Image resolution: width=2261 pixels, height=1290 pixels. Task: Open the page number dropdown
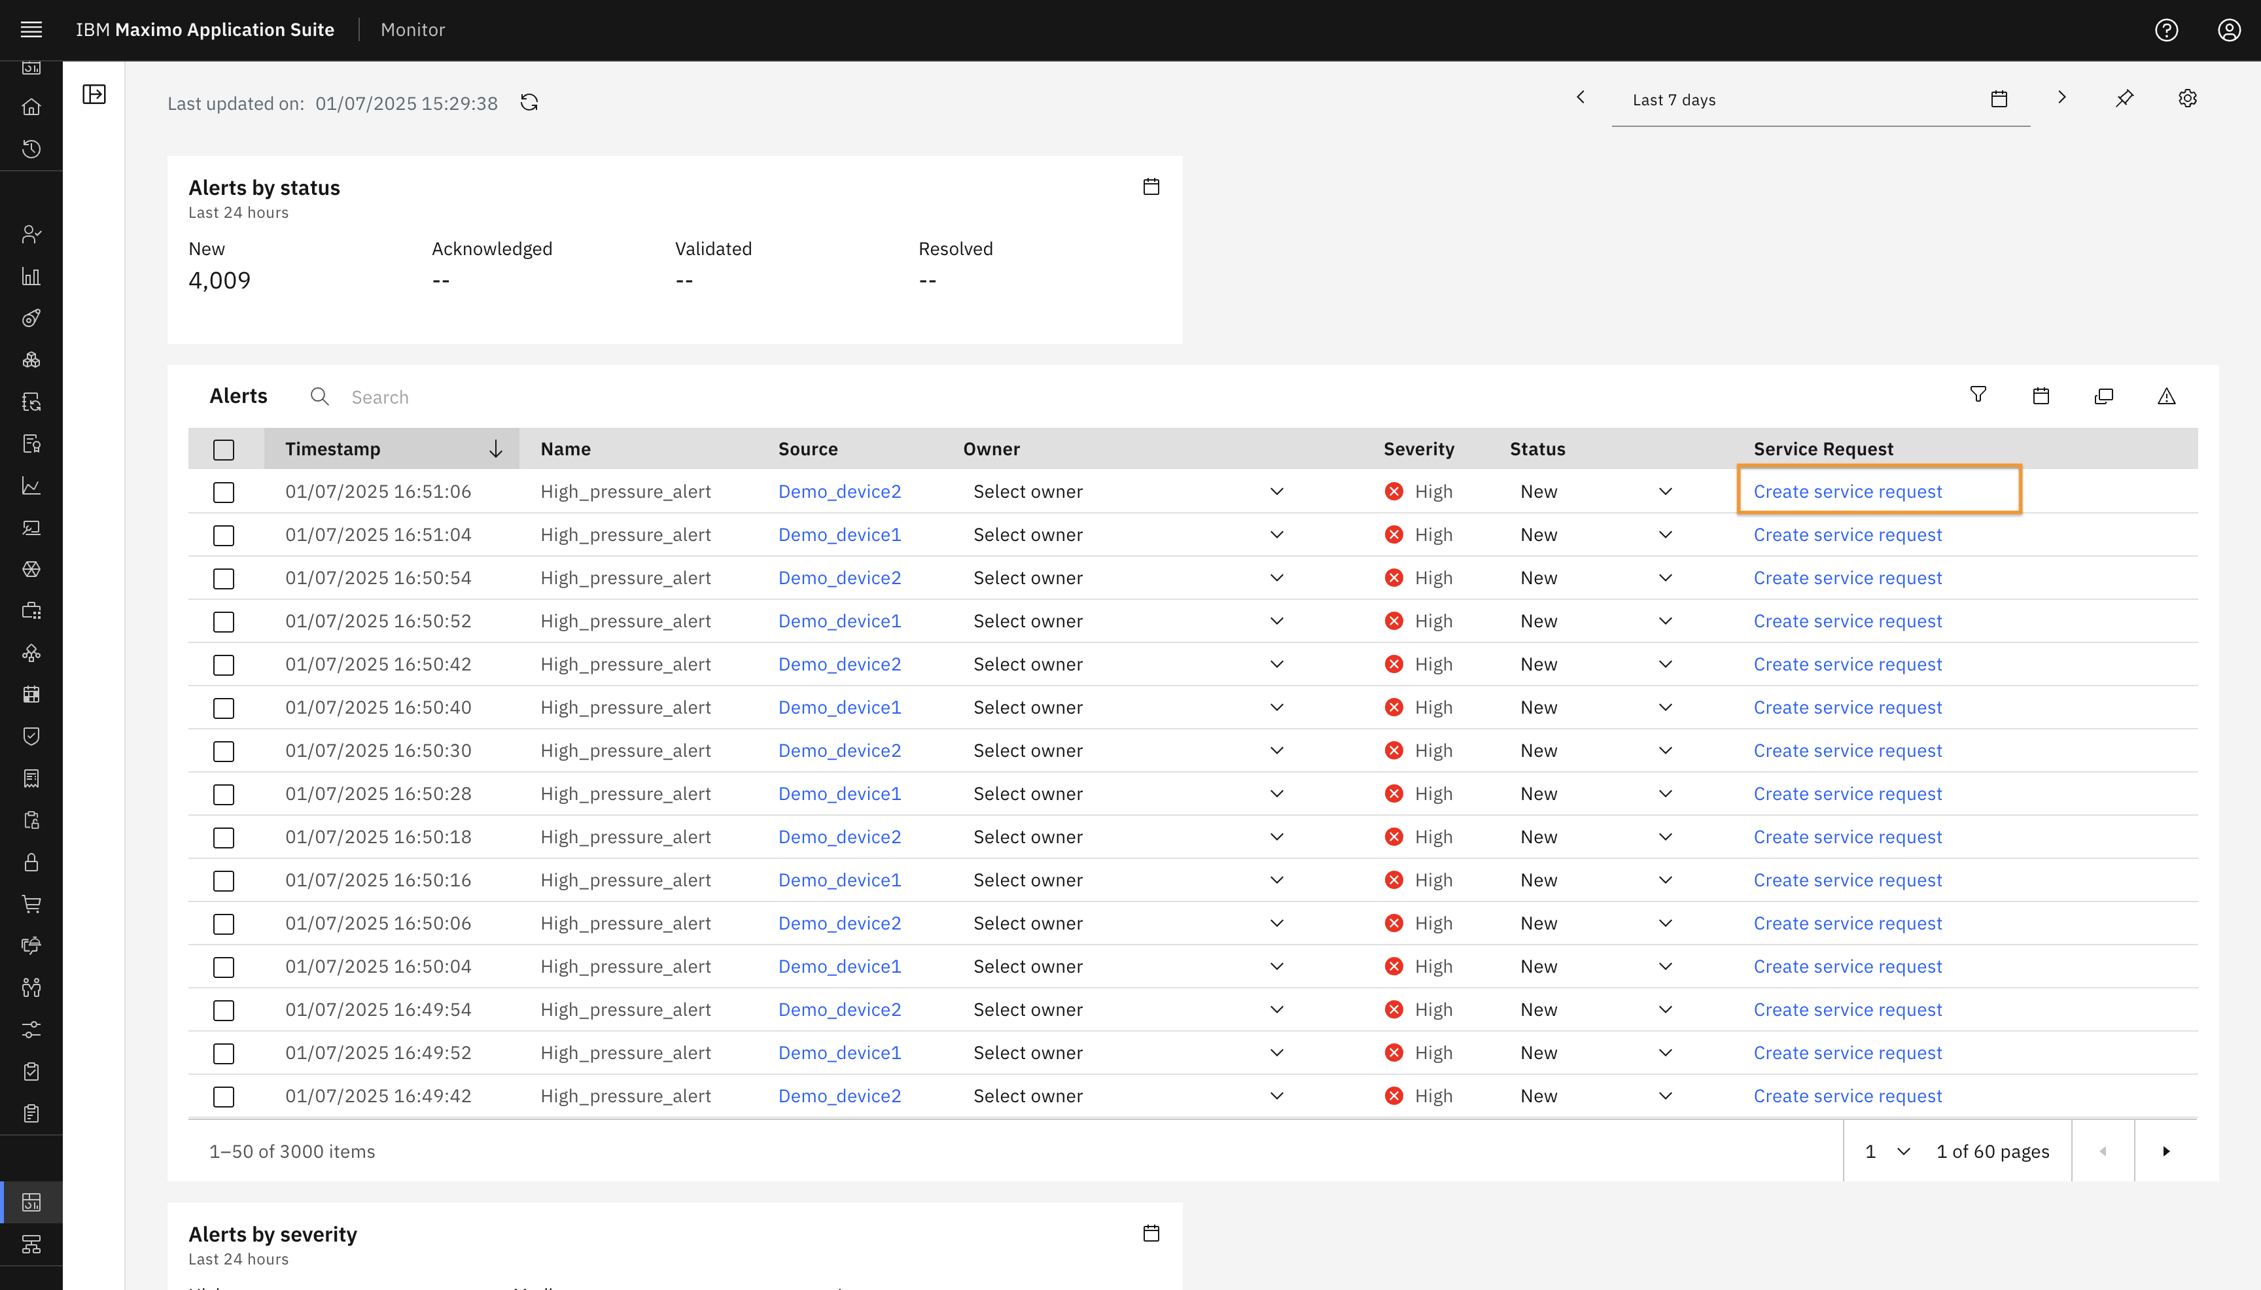point(1887,1151)
